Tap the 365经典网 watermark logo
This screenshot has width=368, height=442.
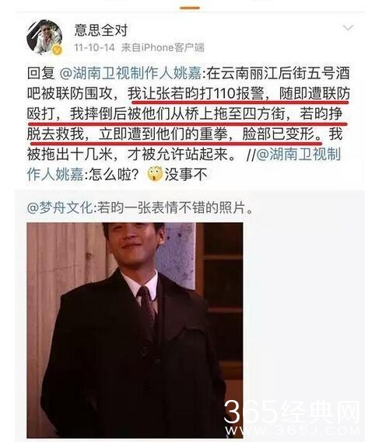pyautogui.click(x=293, y=412)
